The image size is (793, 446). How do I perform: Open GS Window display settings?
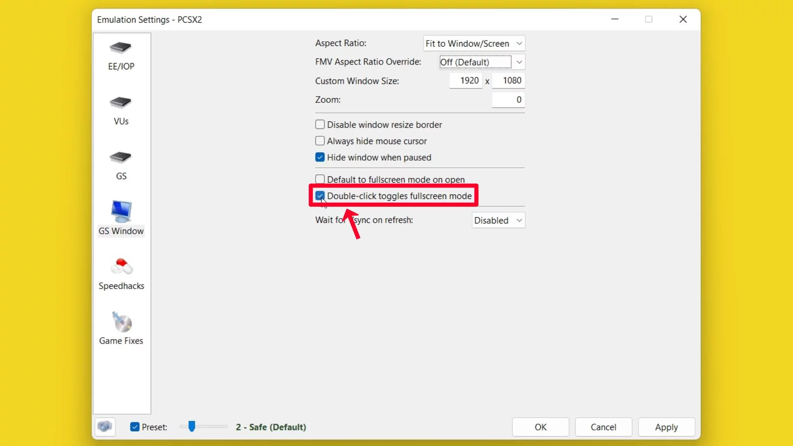[x=121, y=217]
